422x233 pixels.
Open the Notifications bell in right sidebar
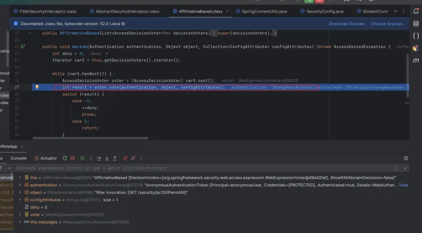click(x=416, y=11)
